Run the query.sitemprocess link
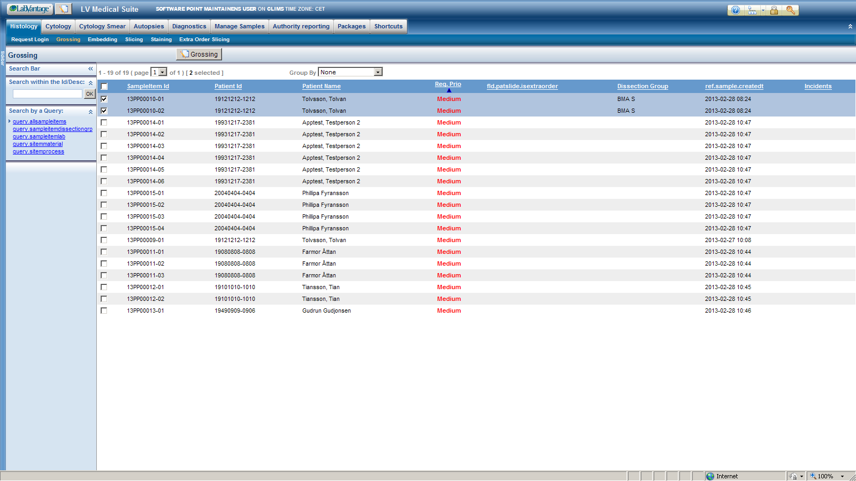Viewport: 856px width, 481px height. [x=39, y=152]
